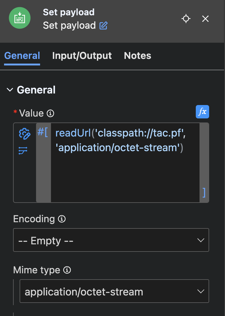Click the closing ] bracket in editor
This screenshot has height=316, width=225.
click(x=204, y=192)
